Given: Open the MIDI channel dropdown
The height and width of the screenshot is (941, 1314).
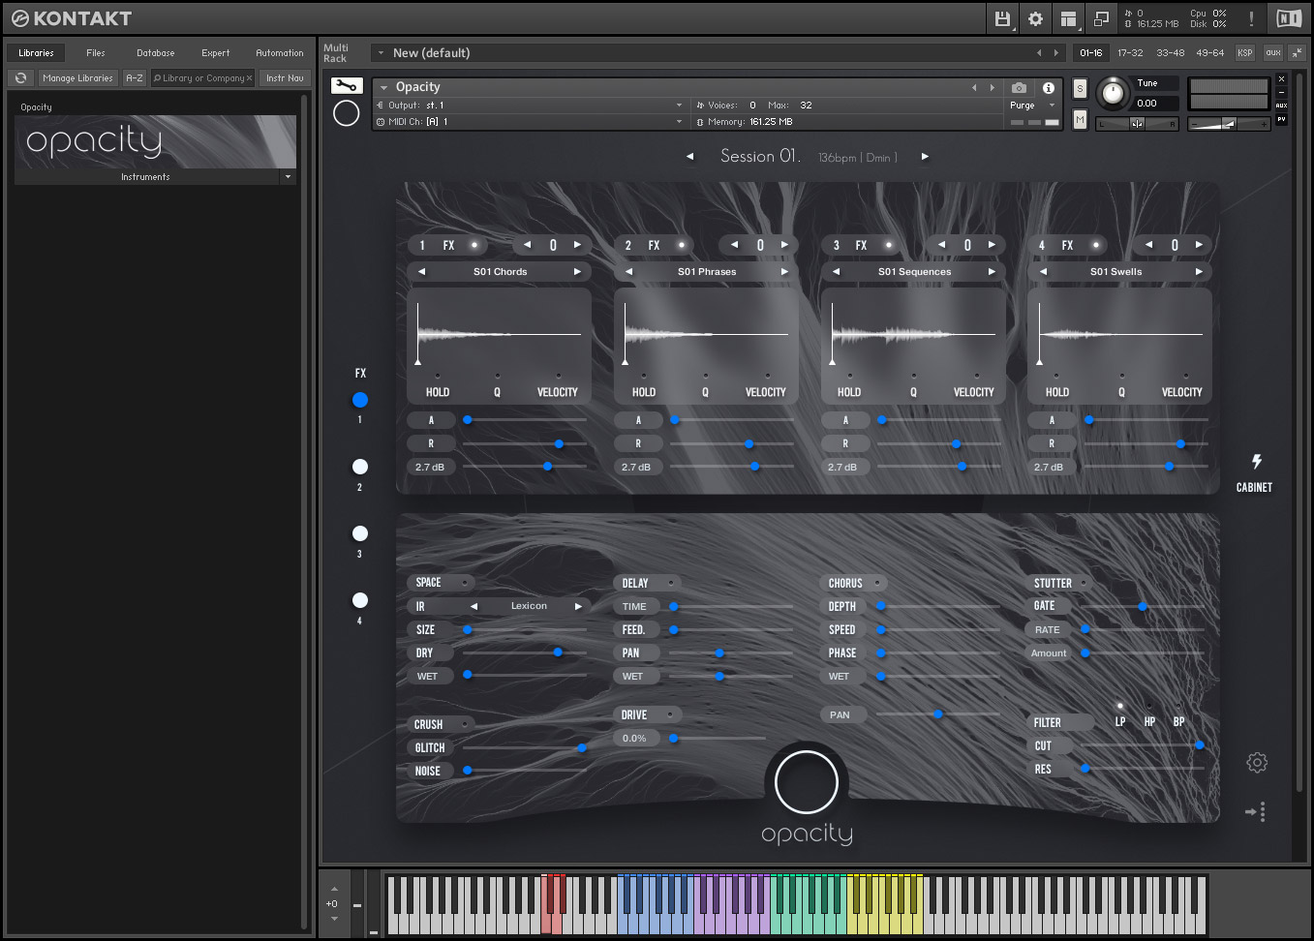Looking at the screenshot, I should click(679, 122).
